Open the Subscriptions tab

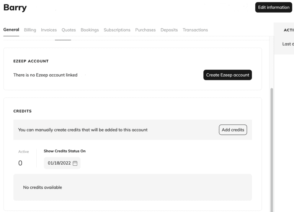(117, 30)
